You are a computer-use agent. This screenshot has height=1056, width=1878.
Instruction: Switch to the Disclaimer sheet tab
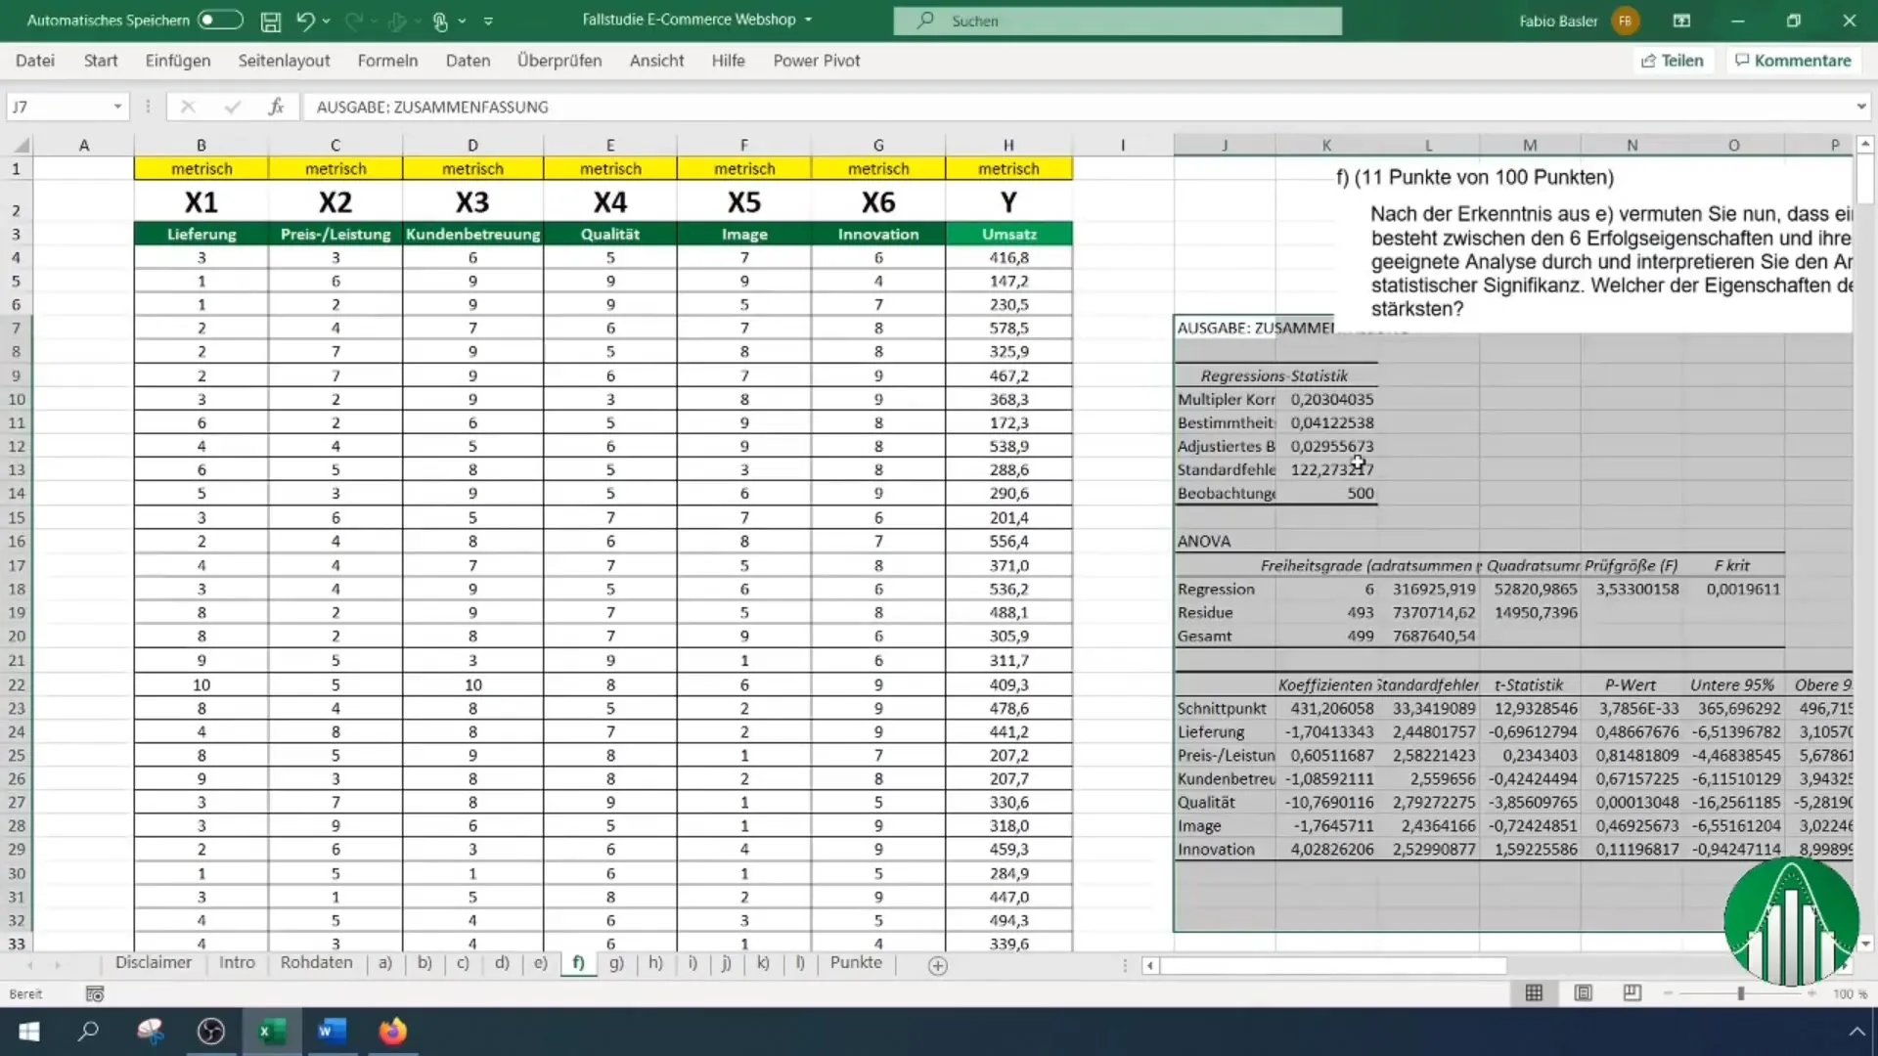pyautogui.click(x=154, y=963)
